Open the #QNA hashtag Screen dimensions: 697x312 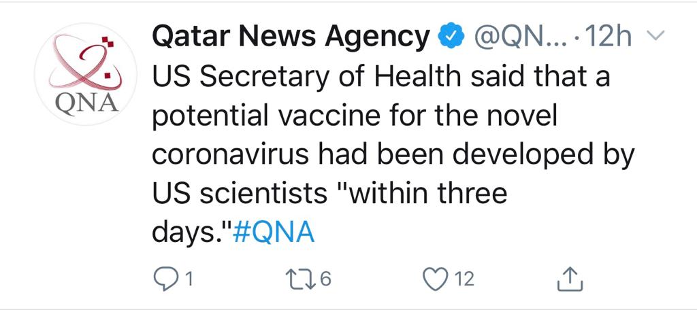tap(273, 232)
